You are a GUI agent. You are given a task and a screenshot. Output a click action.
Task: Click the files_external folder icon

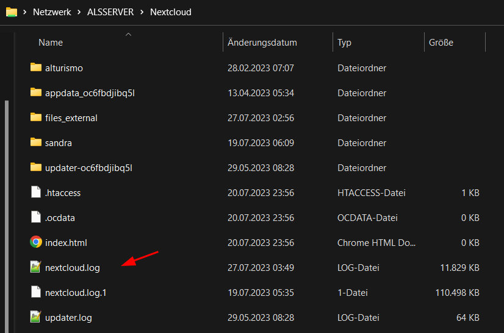[36, 117]
